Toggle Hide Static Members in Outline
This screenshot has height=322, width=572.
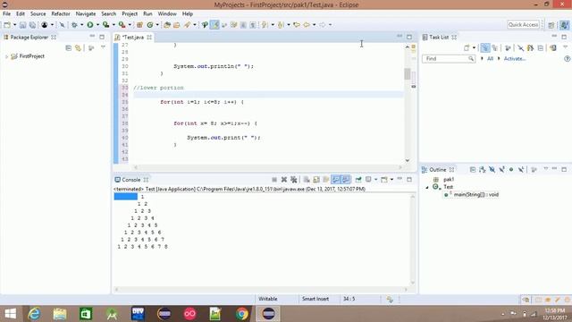(x=502, y=170)
